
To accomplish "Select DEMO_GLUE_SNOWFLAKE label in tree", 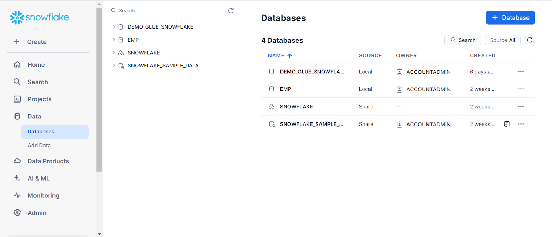I will [160, 27].
